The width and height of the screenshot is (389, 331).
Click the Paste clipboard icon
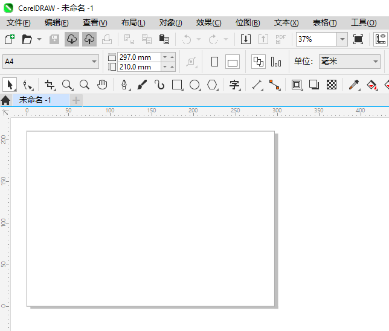pos(164,39)
